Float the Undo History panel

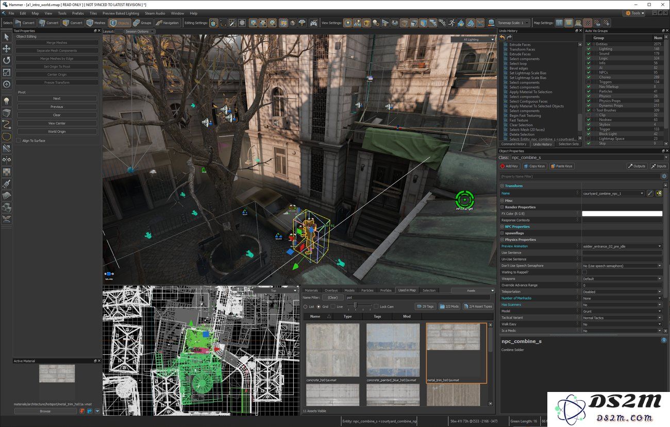(x=576, y=31)
